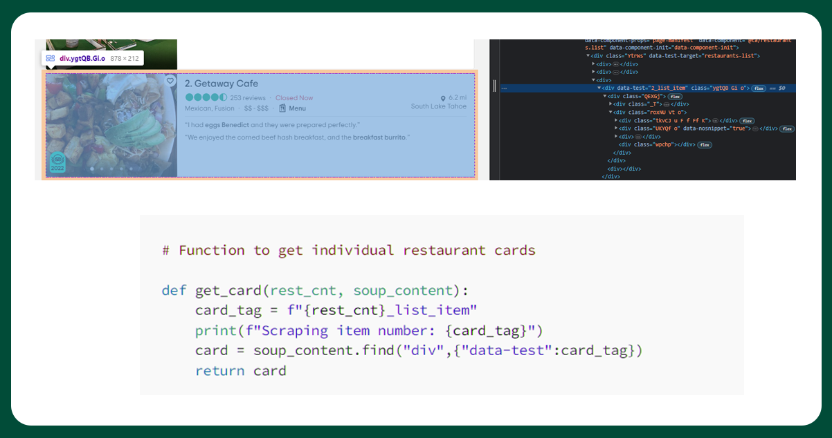Open the 2. Getaway Cafe title link

tap(221, 84)
